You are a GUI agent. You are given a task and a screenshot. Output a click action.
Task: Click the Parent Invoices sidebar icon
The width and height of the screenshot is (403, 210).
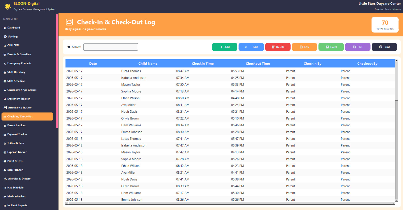[5, 126]
